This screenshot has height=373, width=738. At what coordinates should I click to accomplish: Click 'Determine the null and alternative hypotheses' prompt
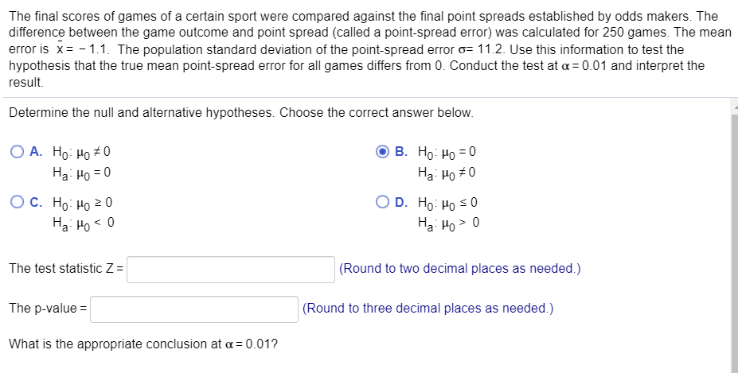coord(240,113)
